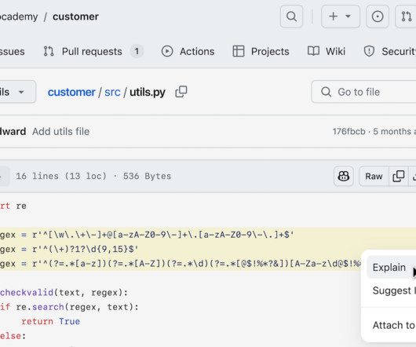Copy file path using copy icon
Viewport: 416px width, 347px height.
click(181, 92)
